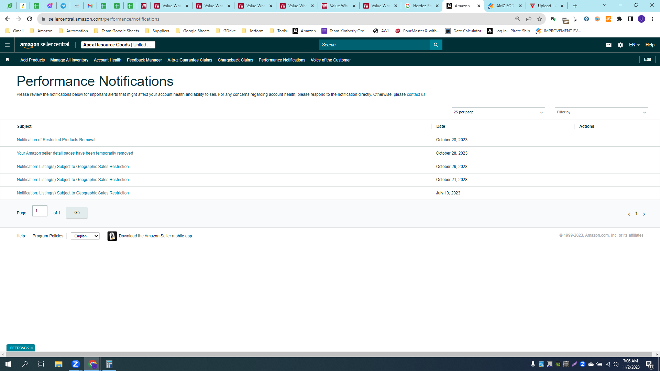Click the Amazon Seller mobile app icon

pyautogui.click(x=112, y=236)
